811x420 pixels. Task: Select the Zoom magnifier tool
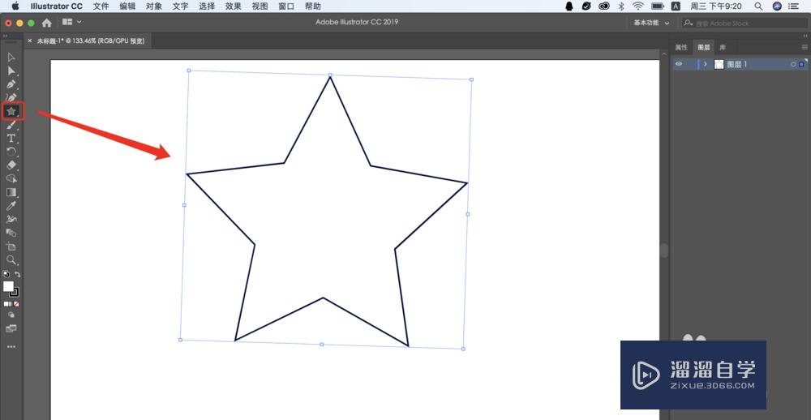11,260
